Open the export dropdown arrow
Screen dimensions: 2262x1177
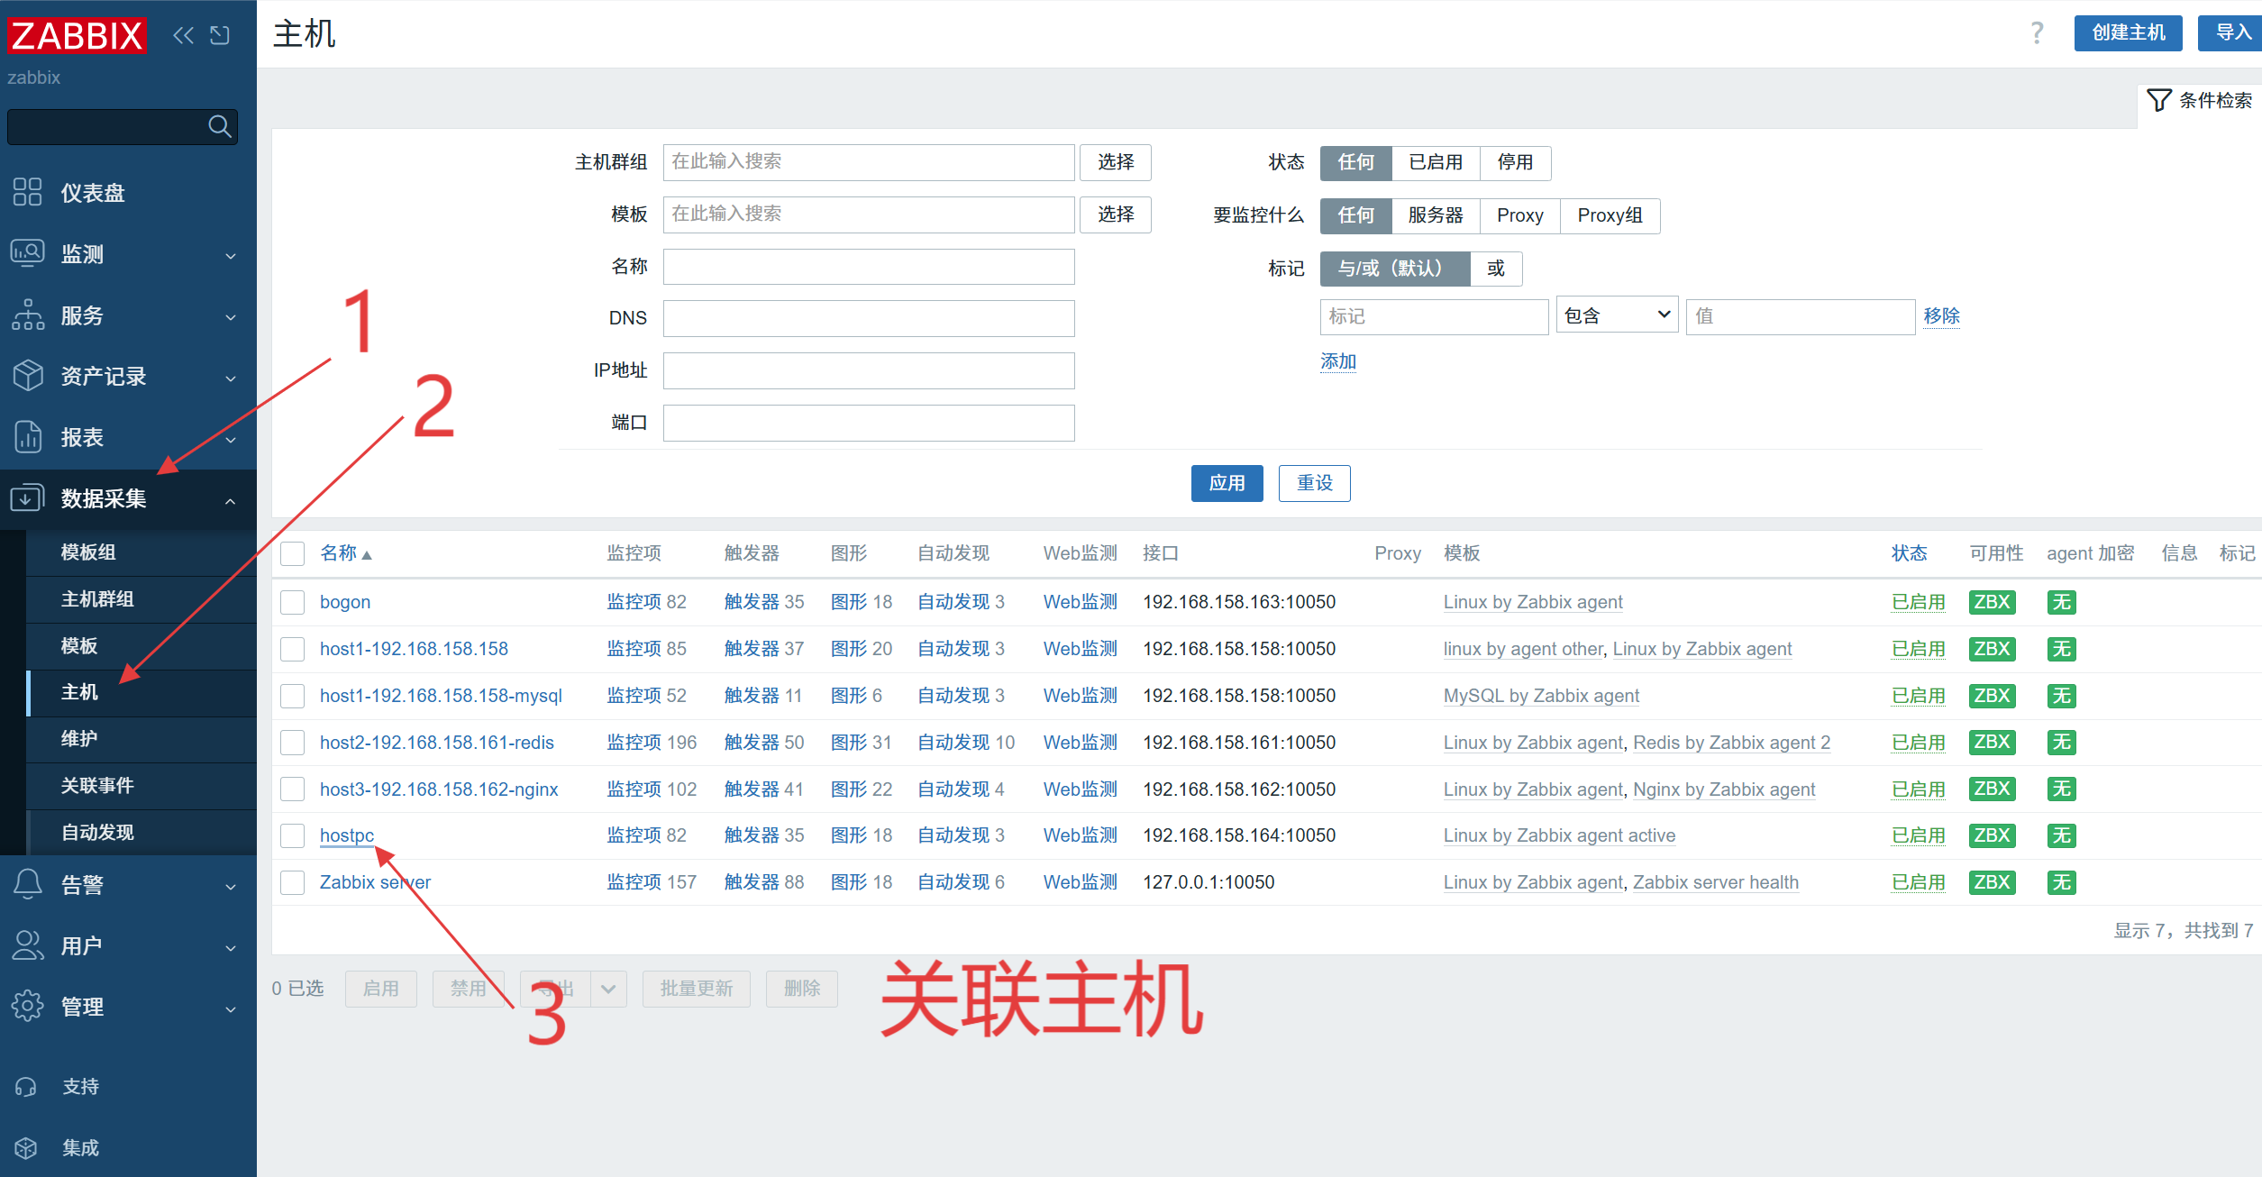[608, 989]
